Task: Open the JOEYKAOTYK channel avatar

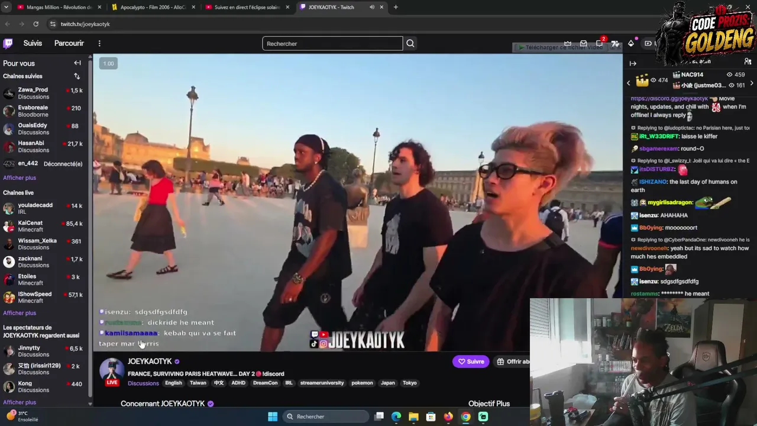Action: click(x=111, y=370)
